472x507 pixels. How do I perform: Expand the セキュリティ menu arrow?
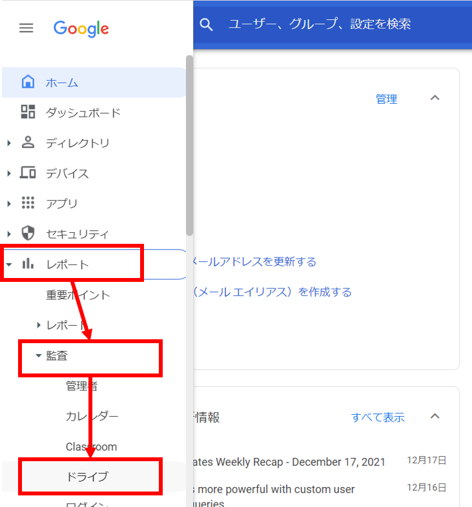point(9,234)
